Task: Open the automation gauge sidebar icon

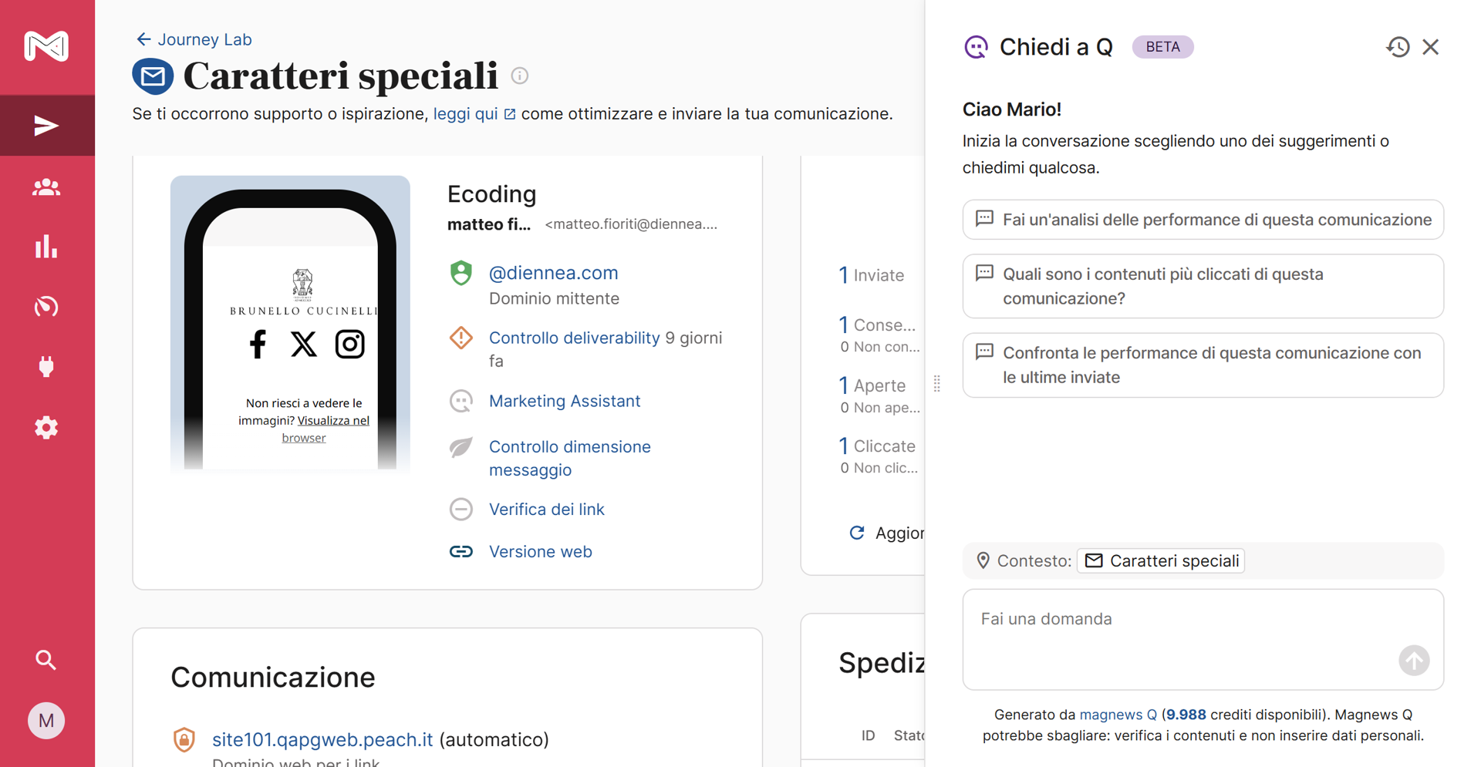Action: point(46,307)
